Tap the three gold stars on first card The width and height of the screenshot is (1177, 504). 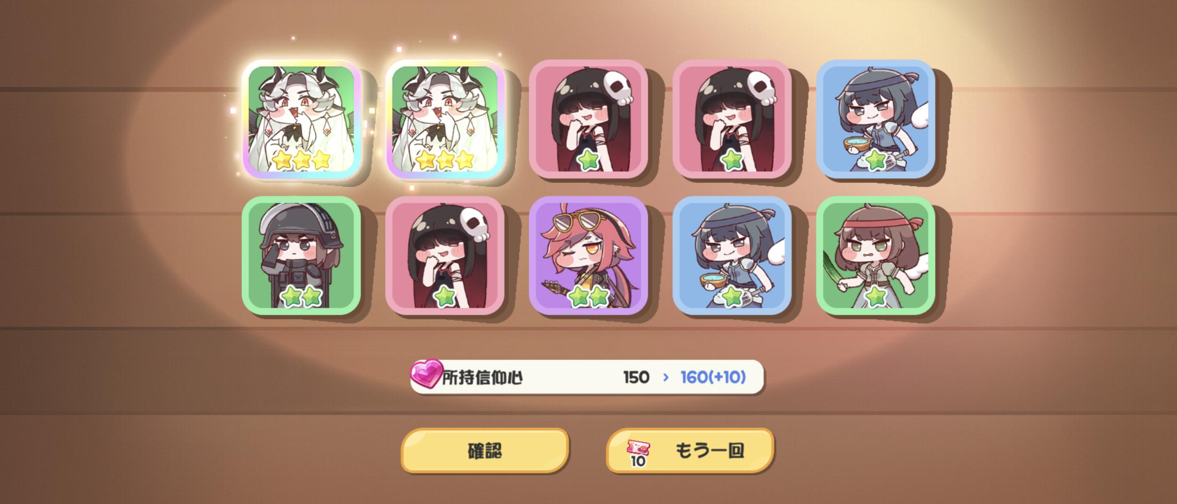[x=302, y=160]
